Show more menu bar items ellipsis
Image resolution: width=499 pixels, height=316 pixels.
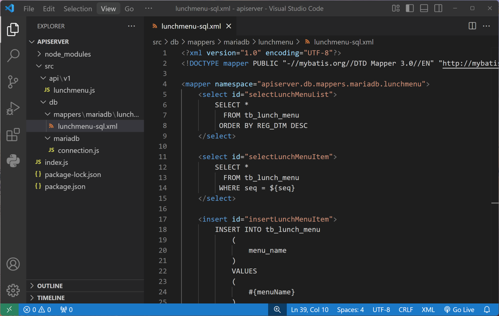(149, 8)
